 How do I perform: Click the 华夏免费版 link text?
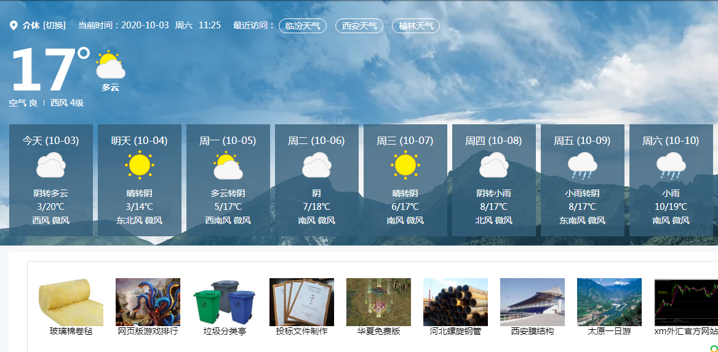click(379, 332)
